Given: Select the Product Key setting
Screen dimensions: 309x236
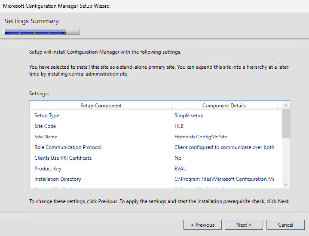Looking at the screenshot, I should click(x=48, y=168).
